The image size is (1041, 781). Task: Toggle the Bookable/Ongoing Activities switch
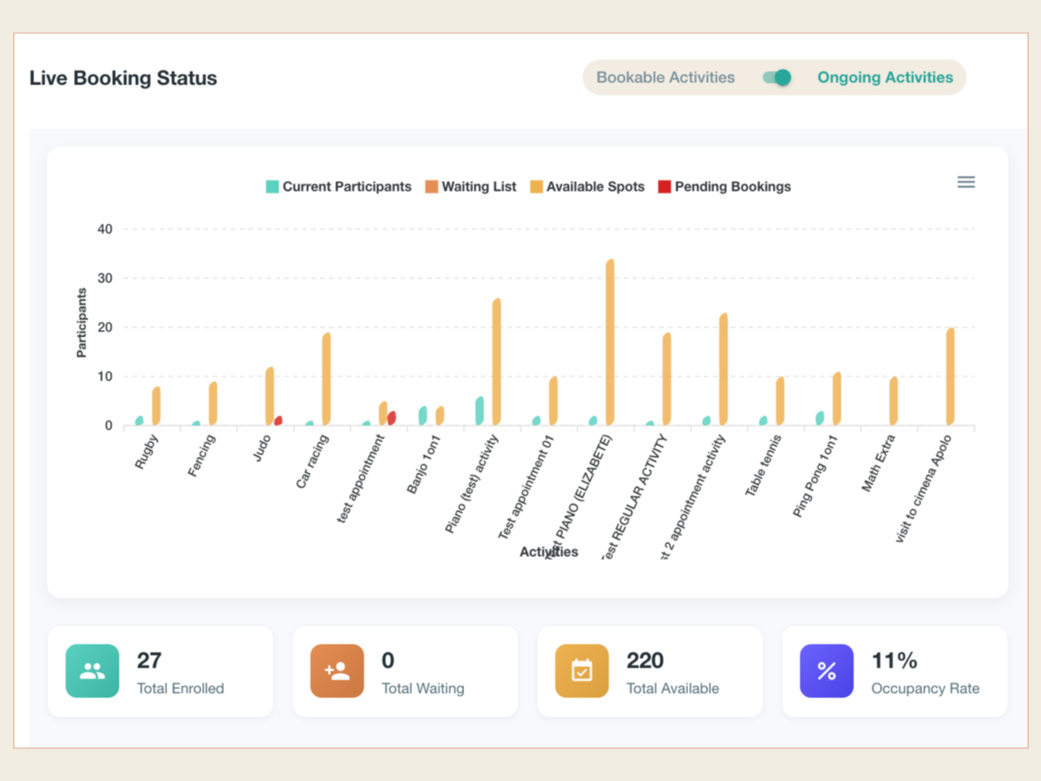(775, 77)
